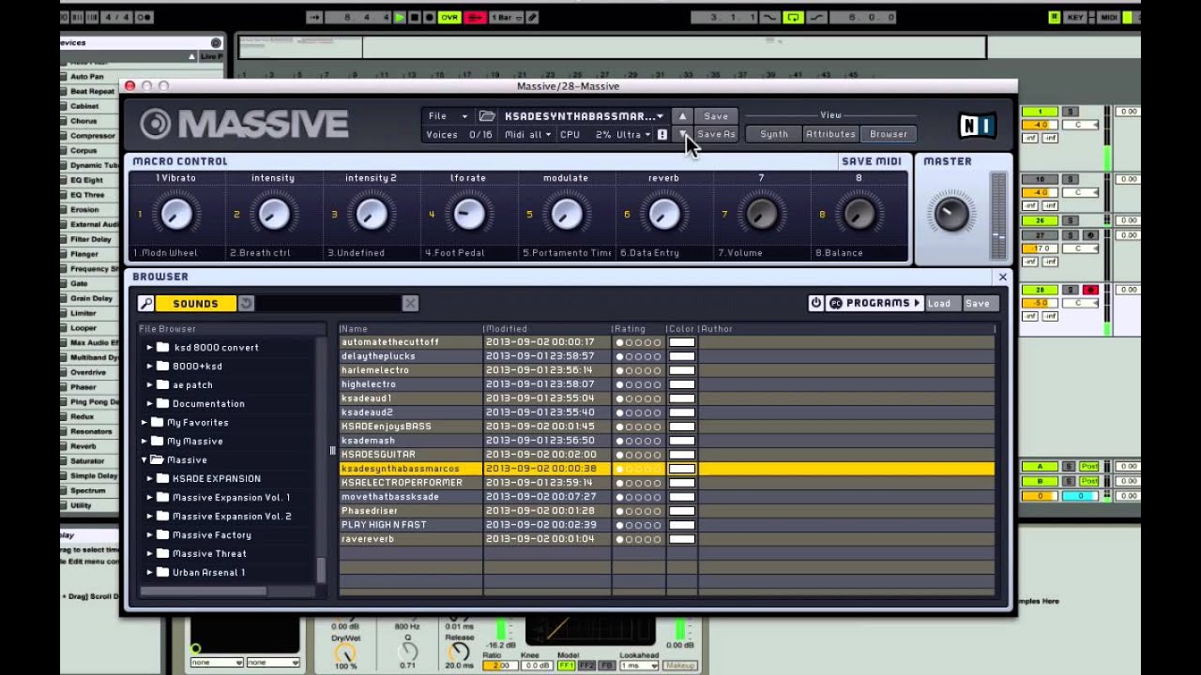Toggle the red punch-in switch
This screenshot has width=1201, height=675.
476,17
